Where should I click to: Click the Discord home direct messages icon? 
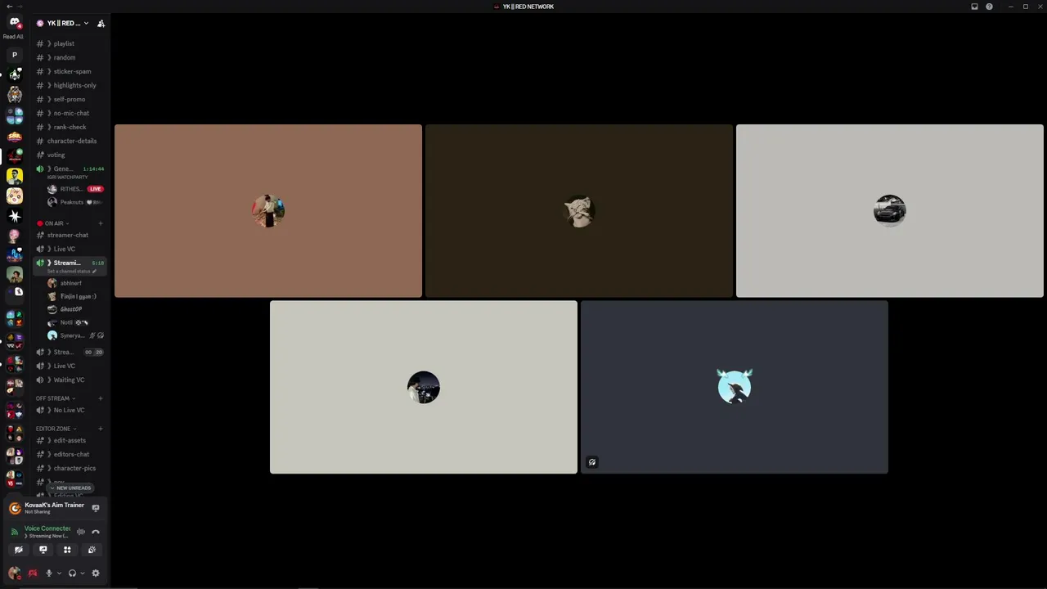pyautogui.click(x=14, y=22)
